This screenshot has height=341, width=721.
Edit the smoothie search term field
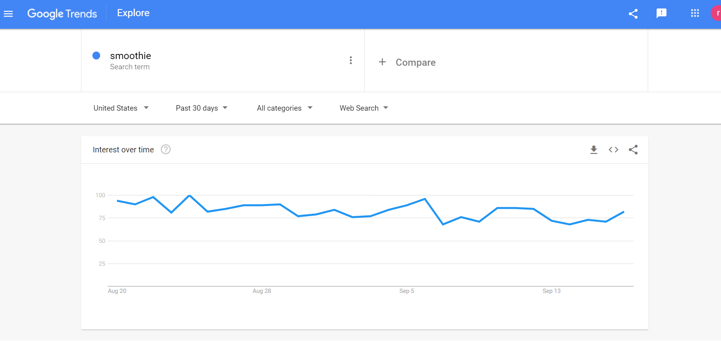(130, 56)
